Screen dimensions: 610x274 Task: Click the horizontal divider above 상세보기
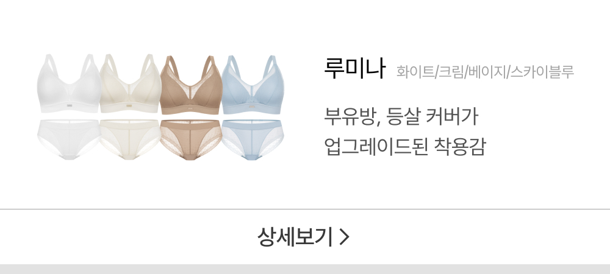[305, 209]
